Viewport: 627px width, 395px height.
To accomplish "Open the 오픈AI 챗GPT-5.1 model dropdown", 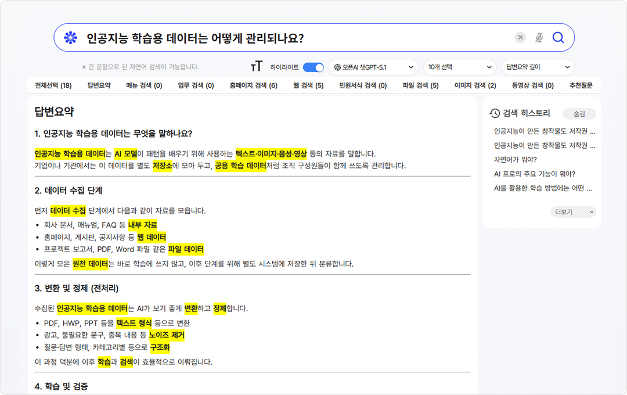I will point(373,67).
